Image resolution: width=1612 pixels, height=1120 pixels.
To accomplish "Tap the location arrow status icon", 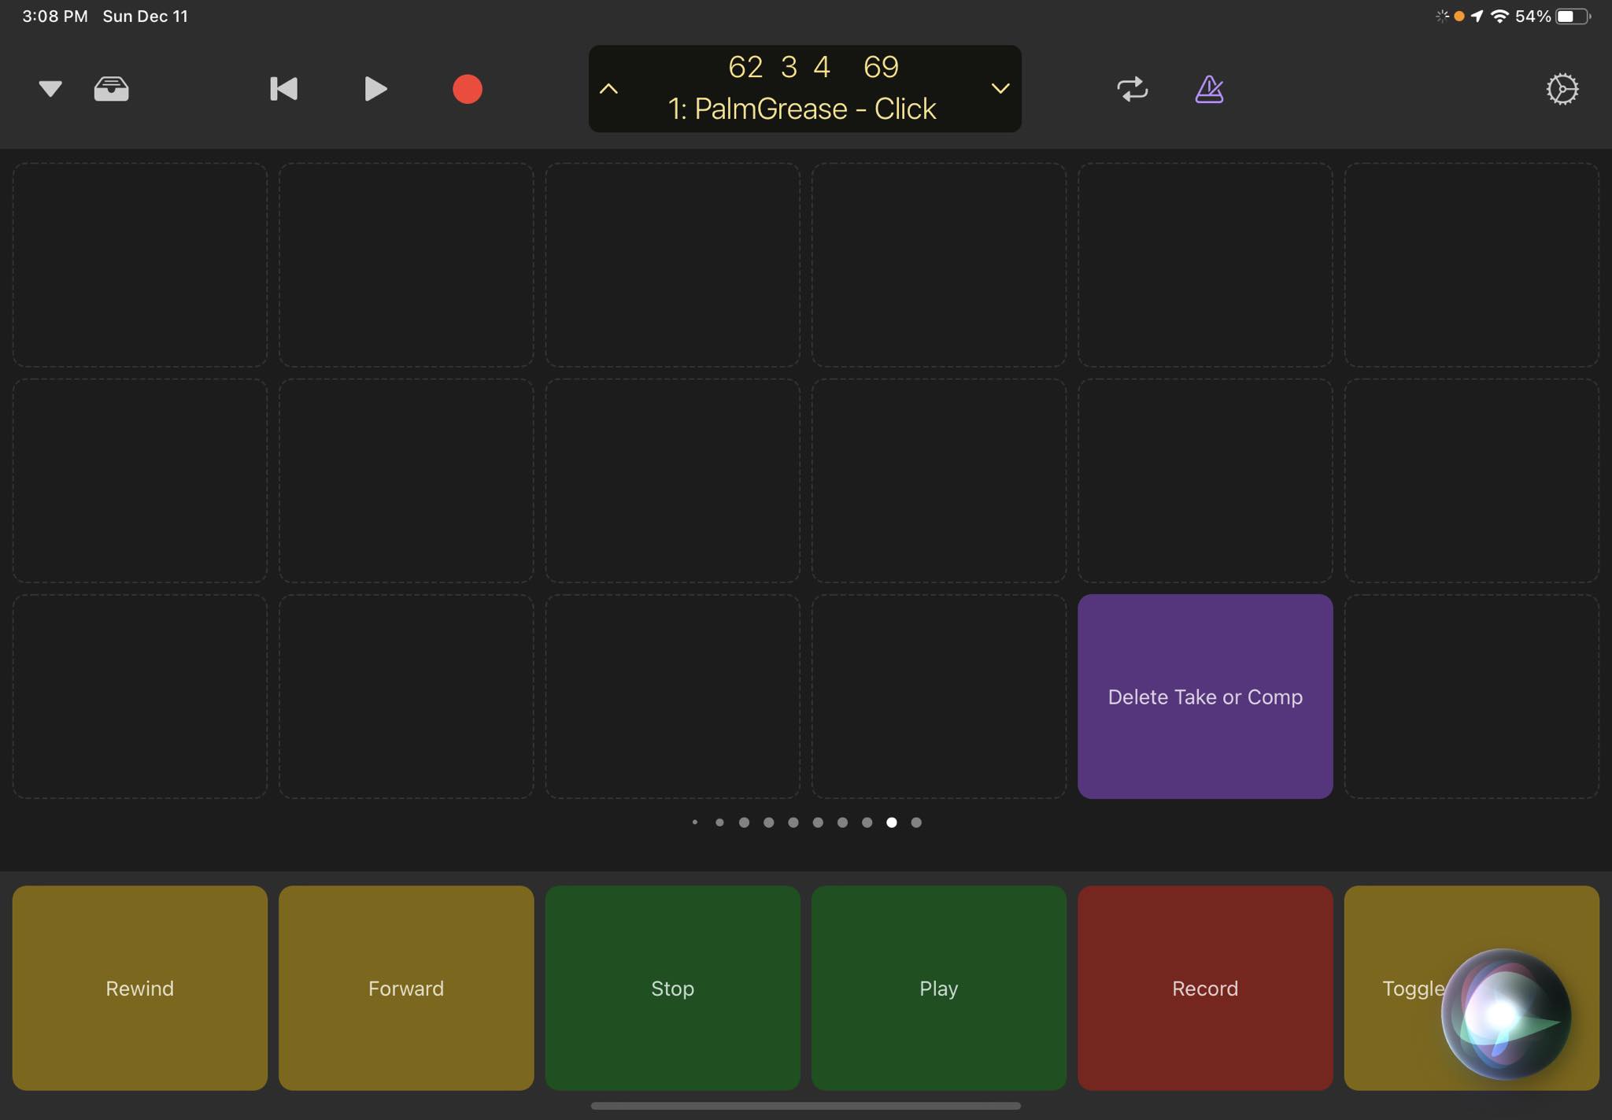I will pyautogui.click(x=1477, y=17).
